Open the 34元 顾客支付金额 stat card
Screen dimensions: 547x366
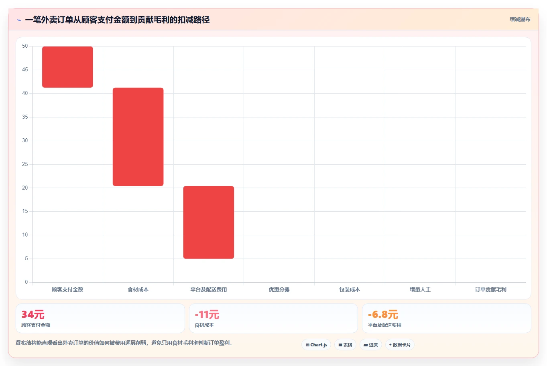tap(100, 318)
